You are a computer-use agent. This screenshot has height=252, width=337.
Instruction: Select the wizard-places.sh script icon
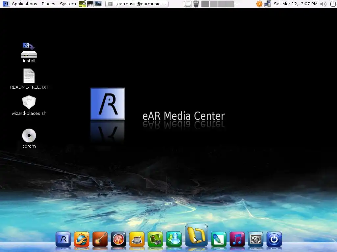point(29,105)
